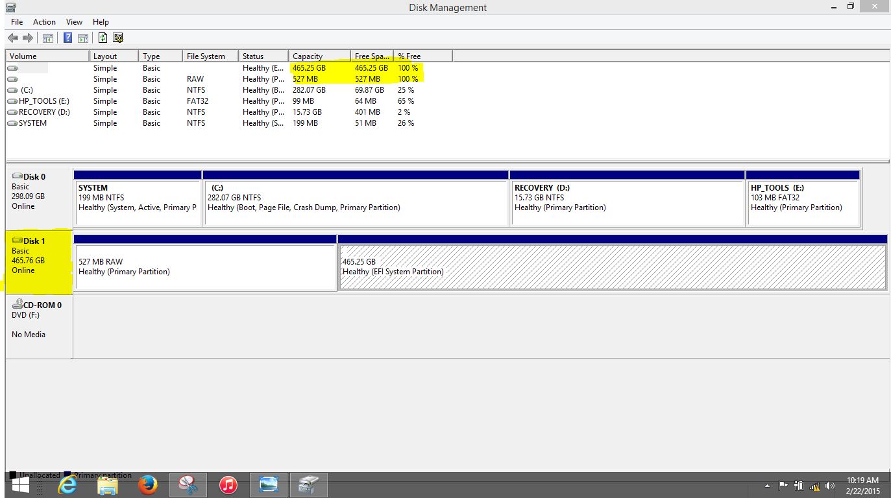Open the Action menu
891x498 pixels.
[x=44, y=22]
